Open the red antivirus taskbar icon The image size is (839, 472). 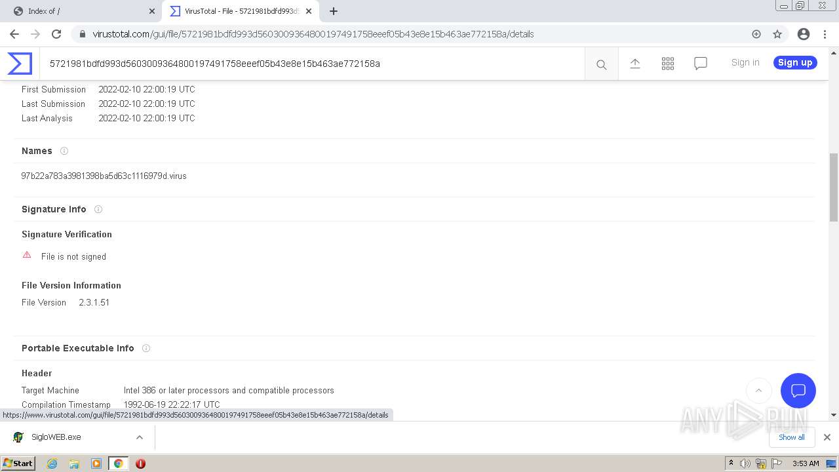[x=140, y=463]
